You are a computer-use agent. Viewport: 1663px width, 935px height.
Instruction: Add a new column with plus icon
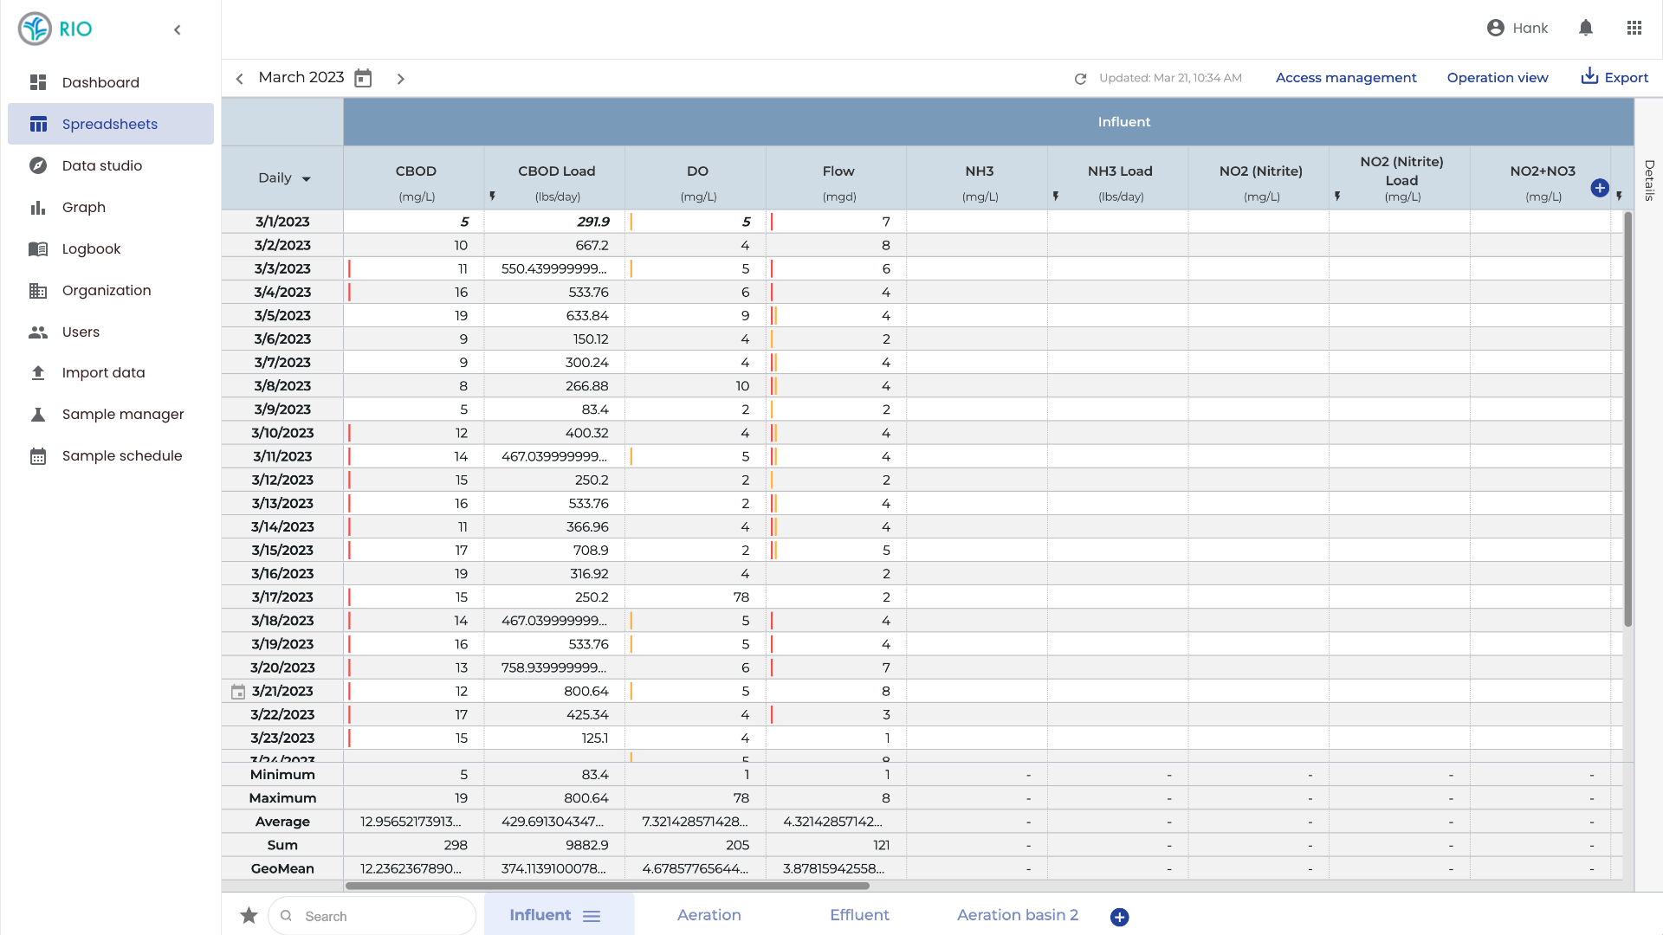click(x=1599, y=188)
